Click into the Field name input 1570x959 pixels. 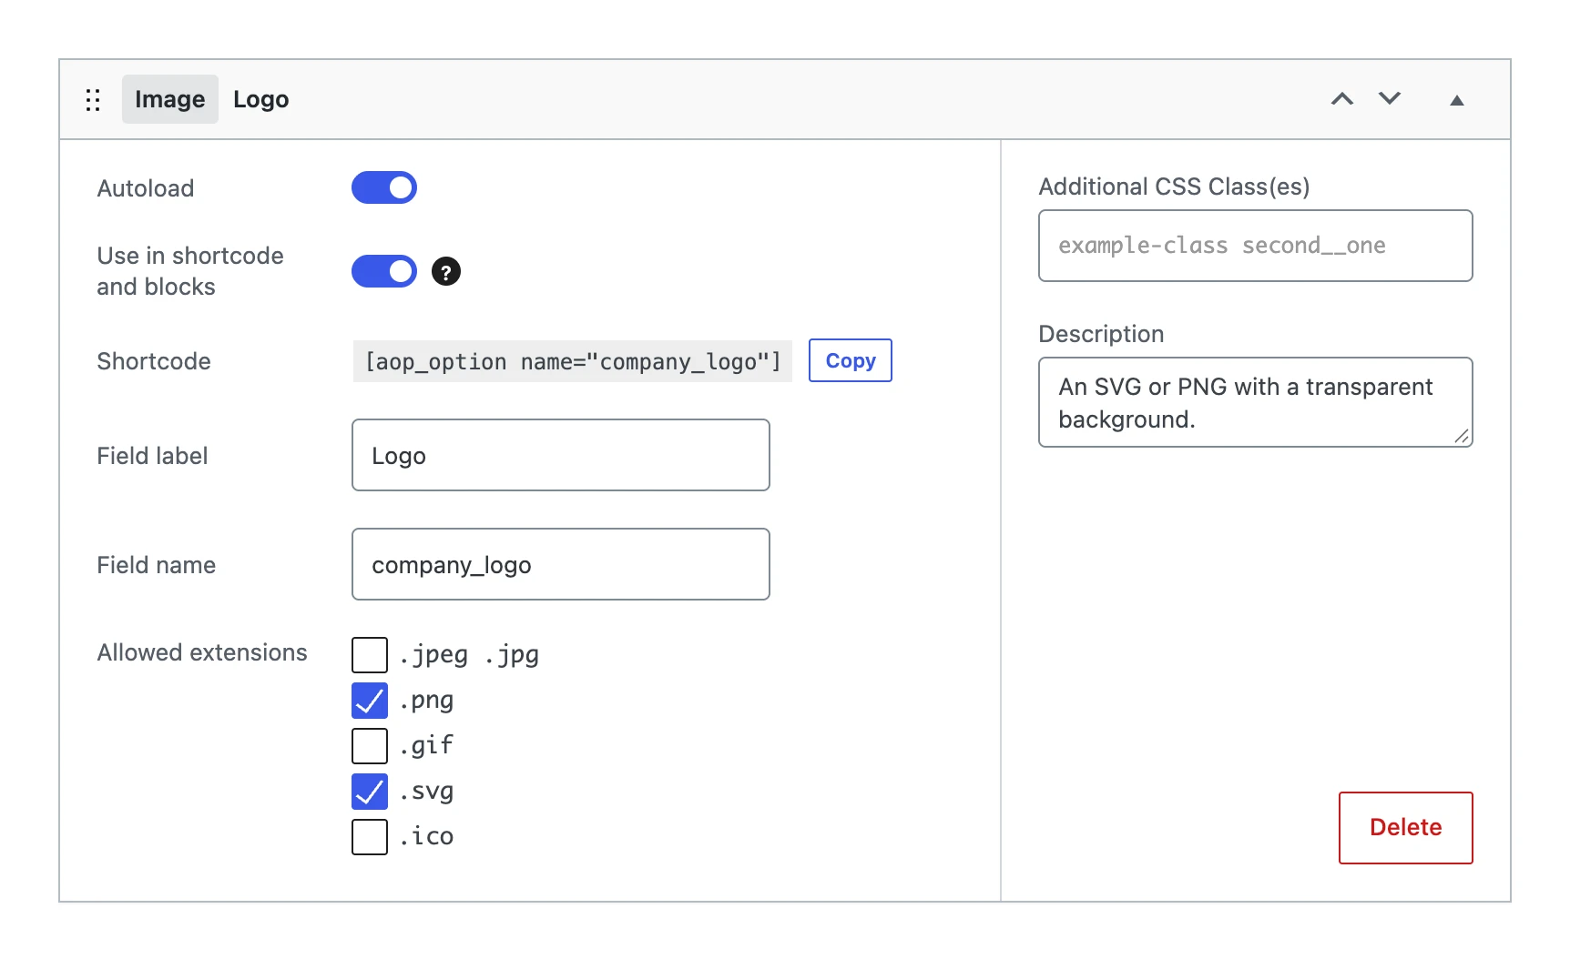pyautogui.click(x=561, y=564)
